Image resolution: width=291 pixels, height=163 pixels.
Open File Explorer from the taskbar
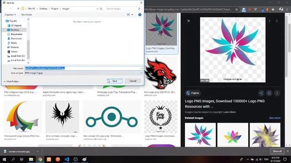point(31,159)
